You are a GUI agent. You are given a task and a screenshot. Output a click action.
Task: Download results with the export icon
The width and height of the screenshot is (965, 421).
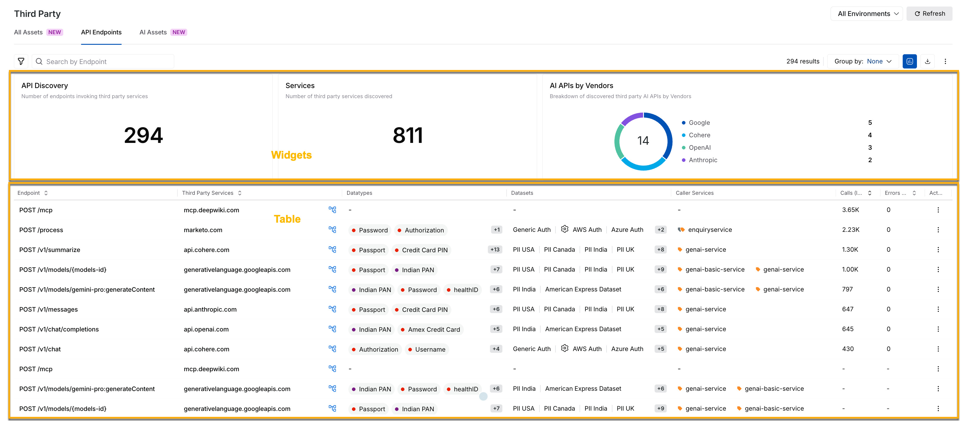(928, 61)
